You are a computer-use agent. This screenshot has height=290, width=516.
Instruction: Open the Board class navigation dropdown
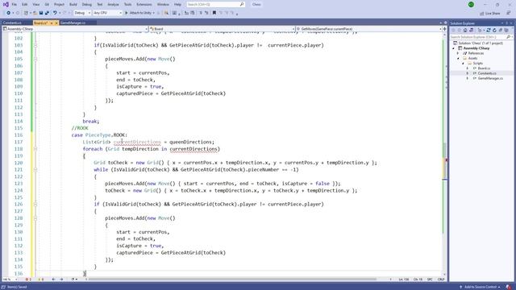(x=223, y=29)
